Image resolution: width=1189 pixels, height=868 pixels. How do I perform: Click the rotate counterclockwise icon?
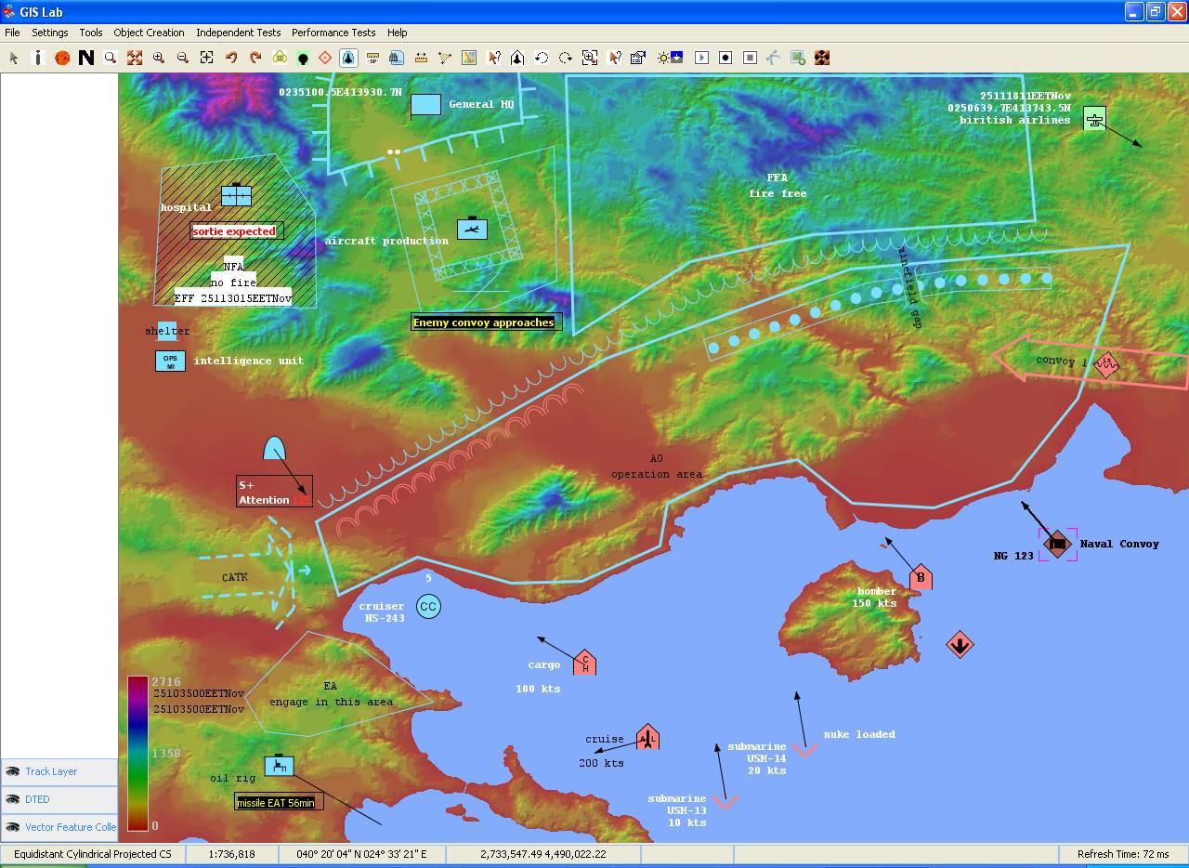542,58
